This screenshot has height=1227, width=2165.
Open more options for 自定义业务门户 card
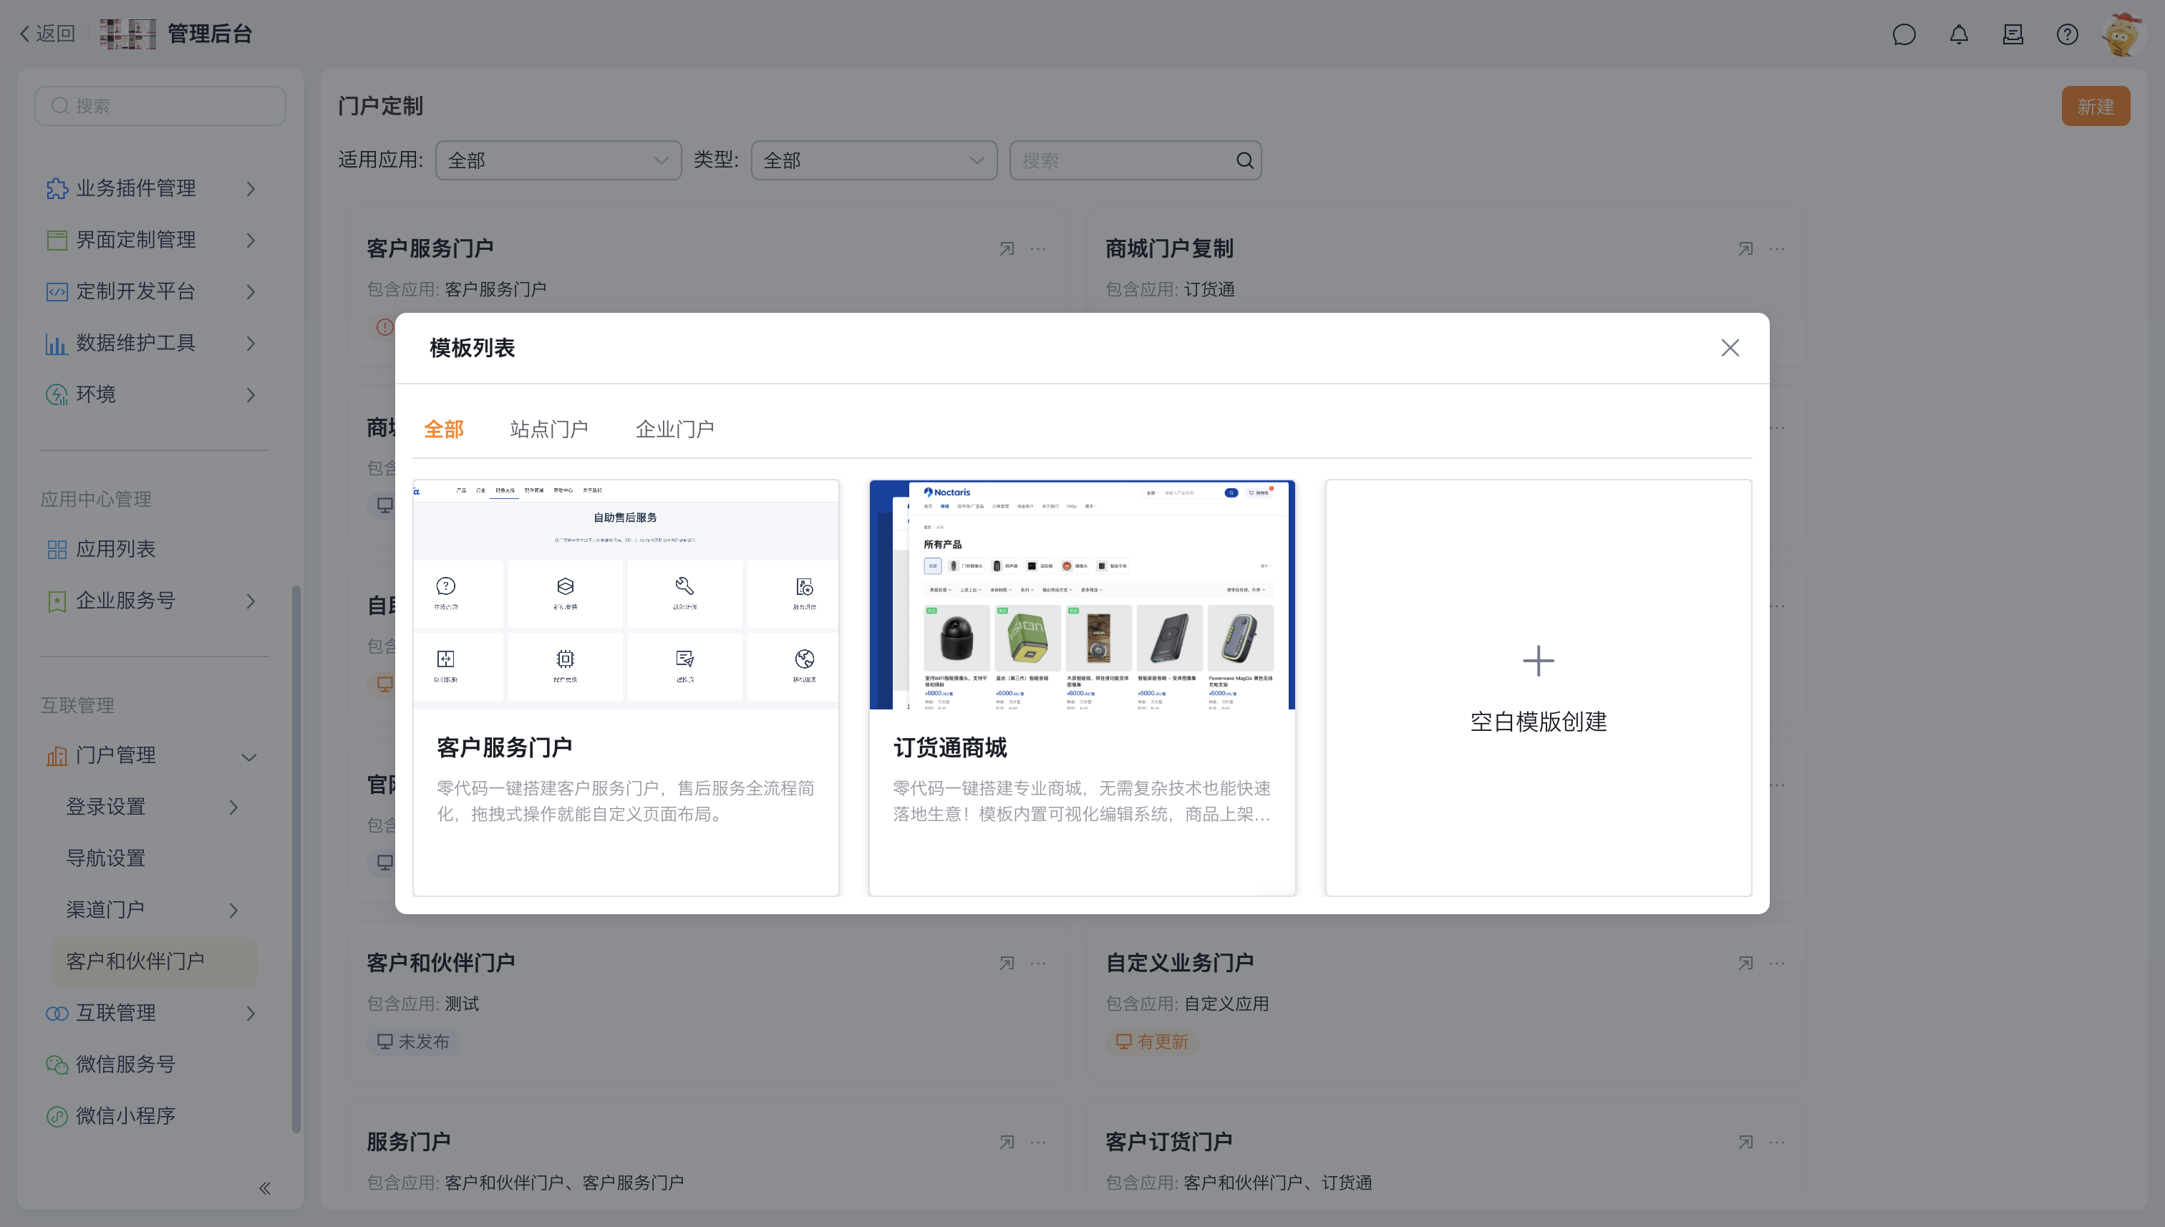(x=1776, y=964)
